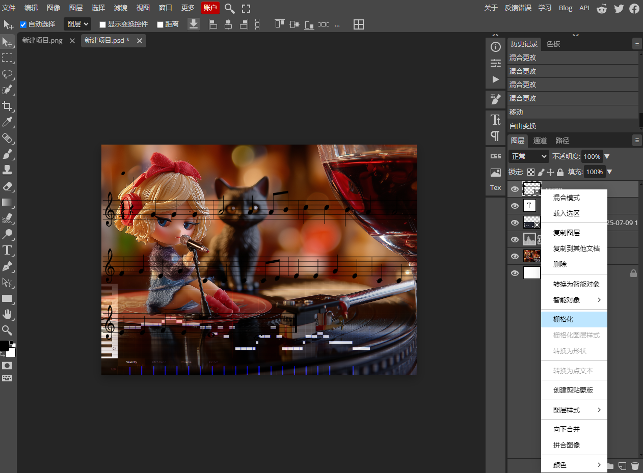Select the Pen tool
Viewport: 643px width, 473px height.
tap(8, 266)
